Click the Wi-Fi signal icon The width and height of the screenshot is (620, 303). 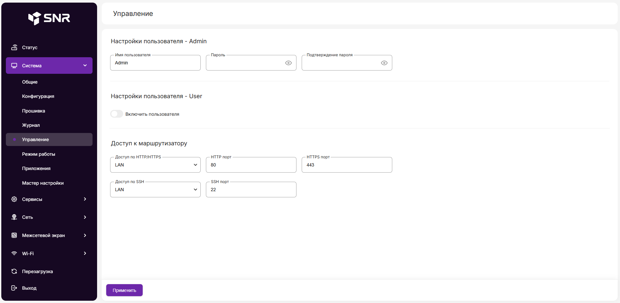(x=14, y=254)
